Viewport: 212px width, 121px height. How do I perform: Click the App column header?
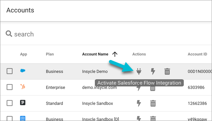pyautogui.click(x=24, y=54)
